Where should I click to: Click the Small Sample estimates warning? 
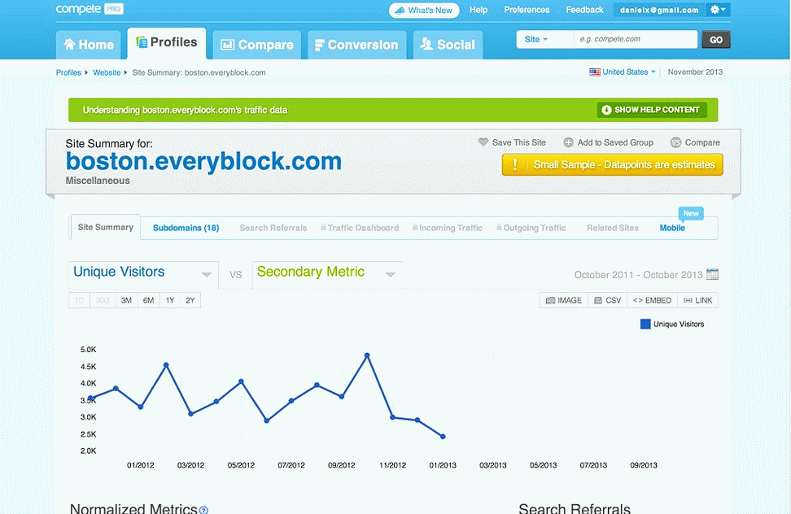coord(613,165)
